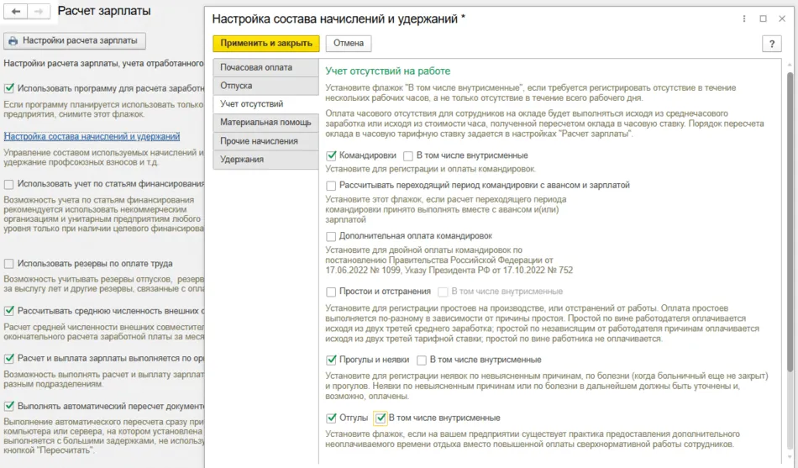Uncheck the Командировки checkbox

click(x=331, y=155)
